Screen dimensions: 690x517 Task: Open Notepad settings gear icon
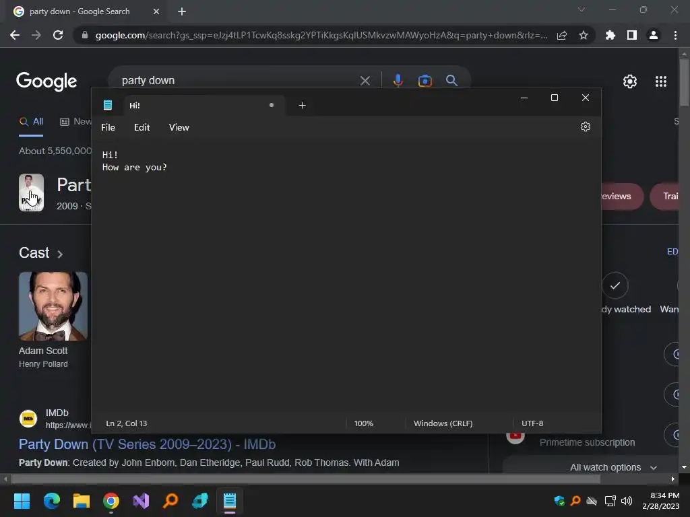tap(585, 127)
